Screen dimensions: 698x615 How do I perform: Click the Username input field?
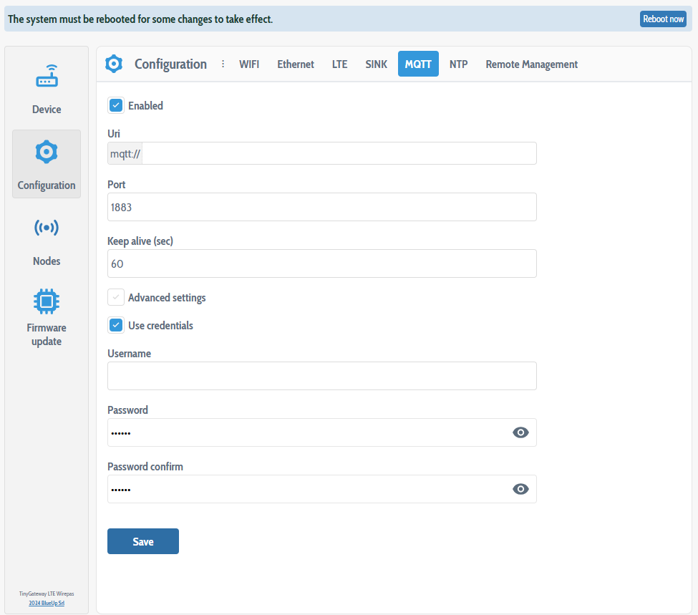coord(321,375)
